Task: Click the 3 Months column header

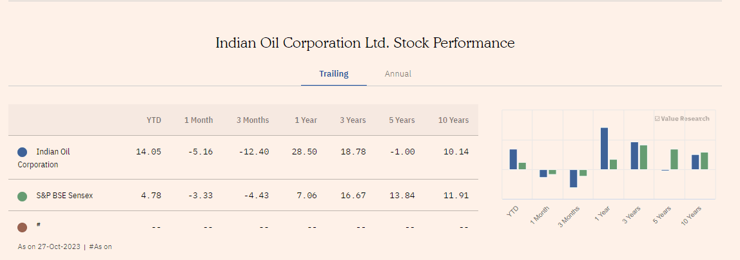Action: click(253, 120)
